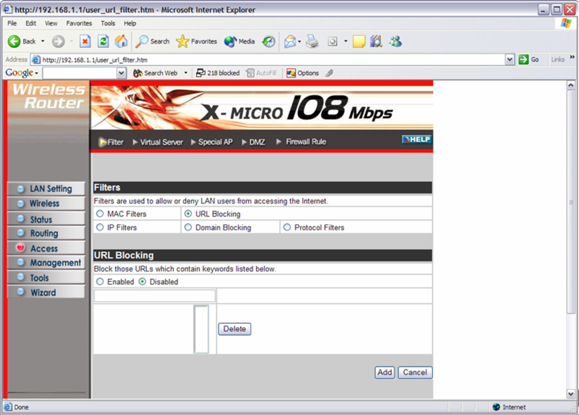
Task: Open the Search Web dropdown arrow
Action: click(x=186, y=73)
